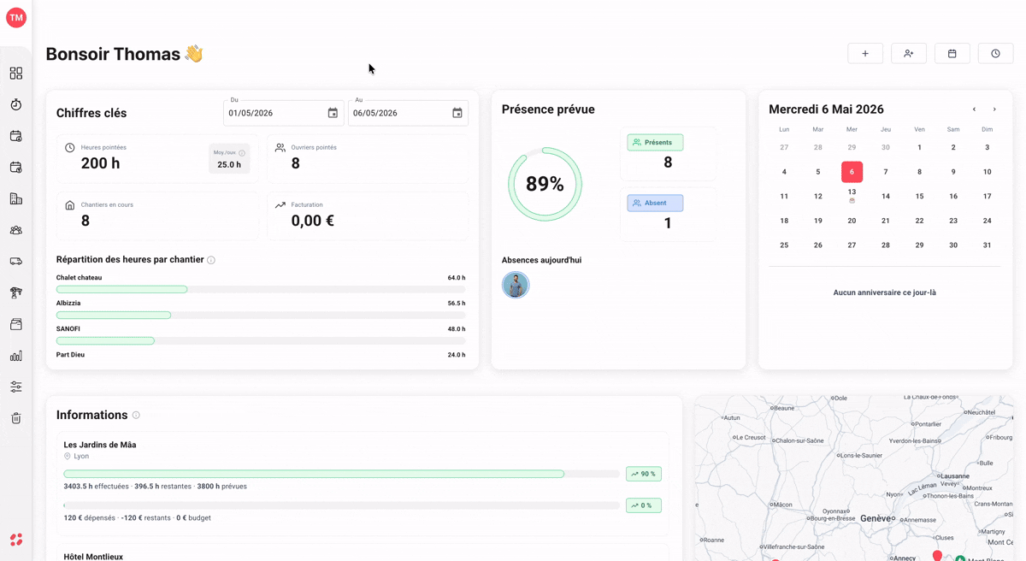Click info icon beside Répartition des heures
Viewport: 1026px width, 561px height.
tap(211, 260)
